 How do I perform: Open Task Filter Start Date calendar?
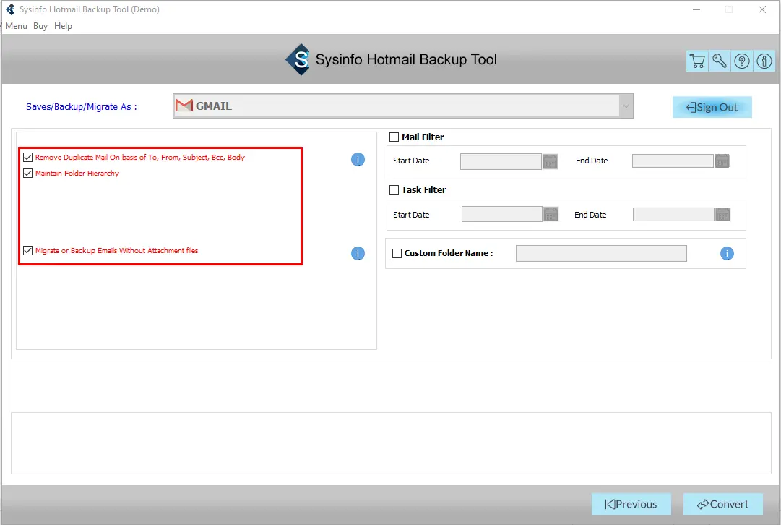point(551,214)
